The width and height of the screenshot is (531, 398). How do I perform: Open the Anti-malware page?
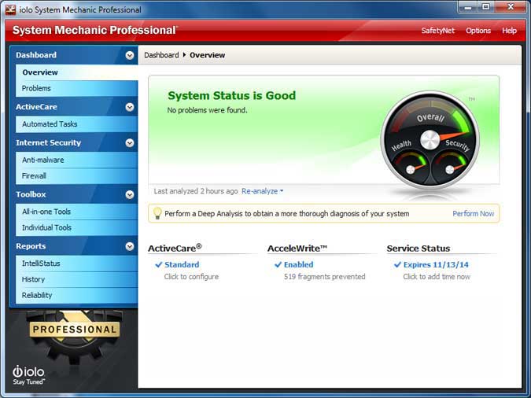point(76,160)
